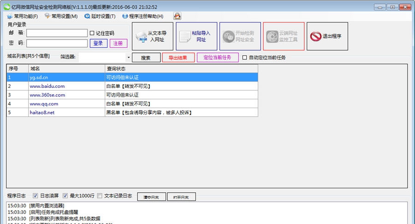Click log line 任务完成托盘提醒

pos(43,212)
